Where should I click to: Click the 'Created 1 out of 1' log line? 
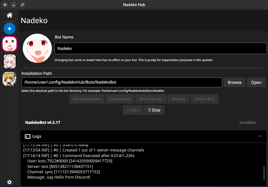[84, 150]
